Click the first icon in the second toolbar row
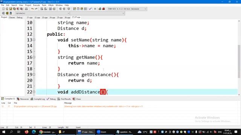This screenshot has width=241, height=135. [3, 13]
